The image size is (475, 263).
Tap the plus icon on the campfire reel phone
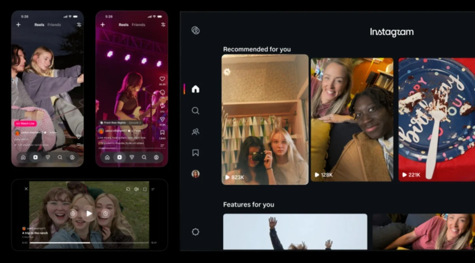tap(18, 25)
